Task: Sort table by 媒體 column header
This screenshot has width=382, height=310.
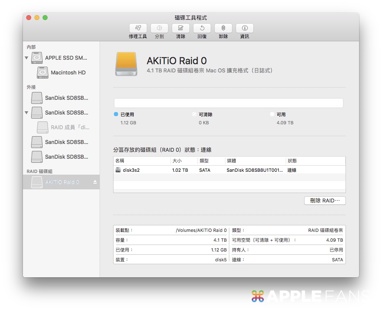Action: coord(255,161)
